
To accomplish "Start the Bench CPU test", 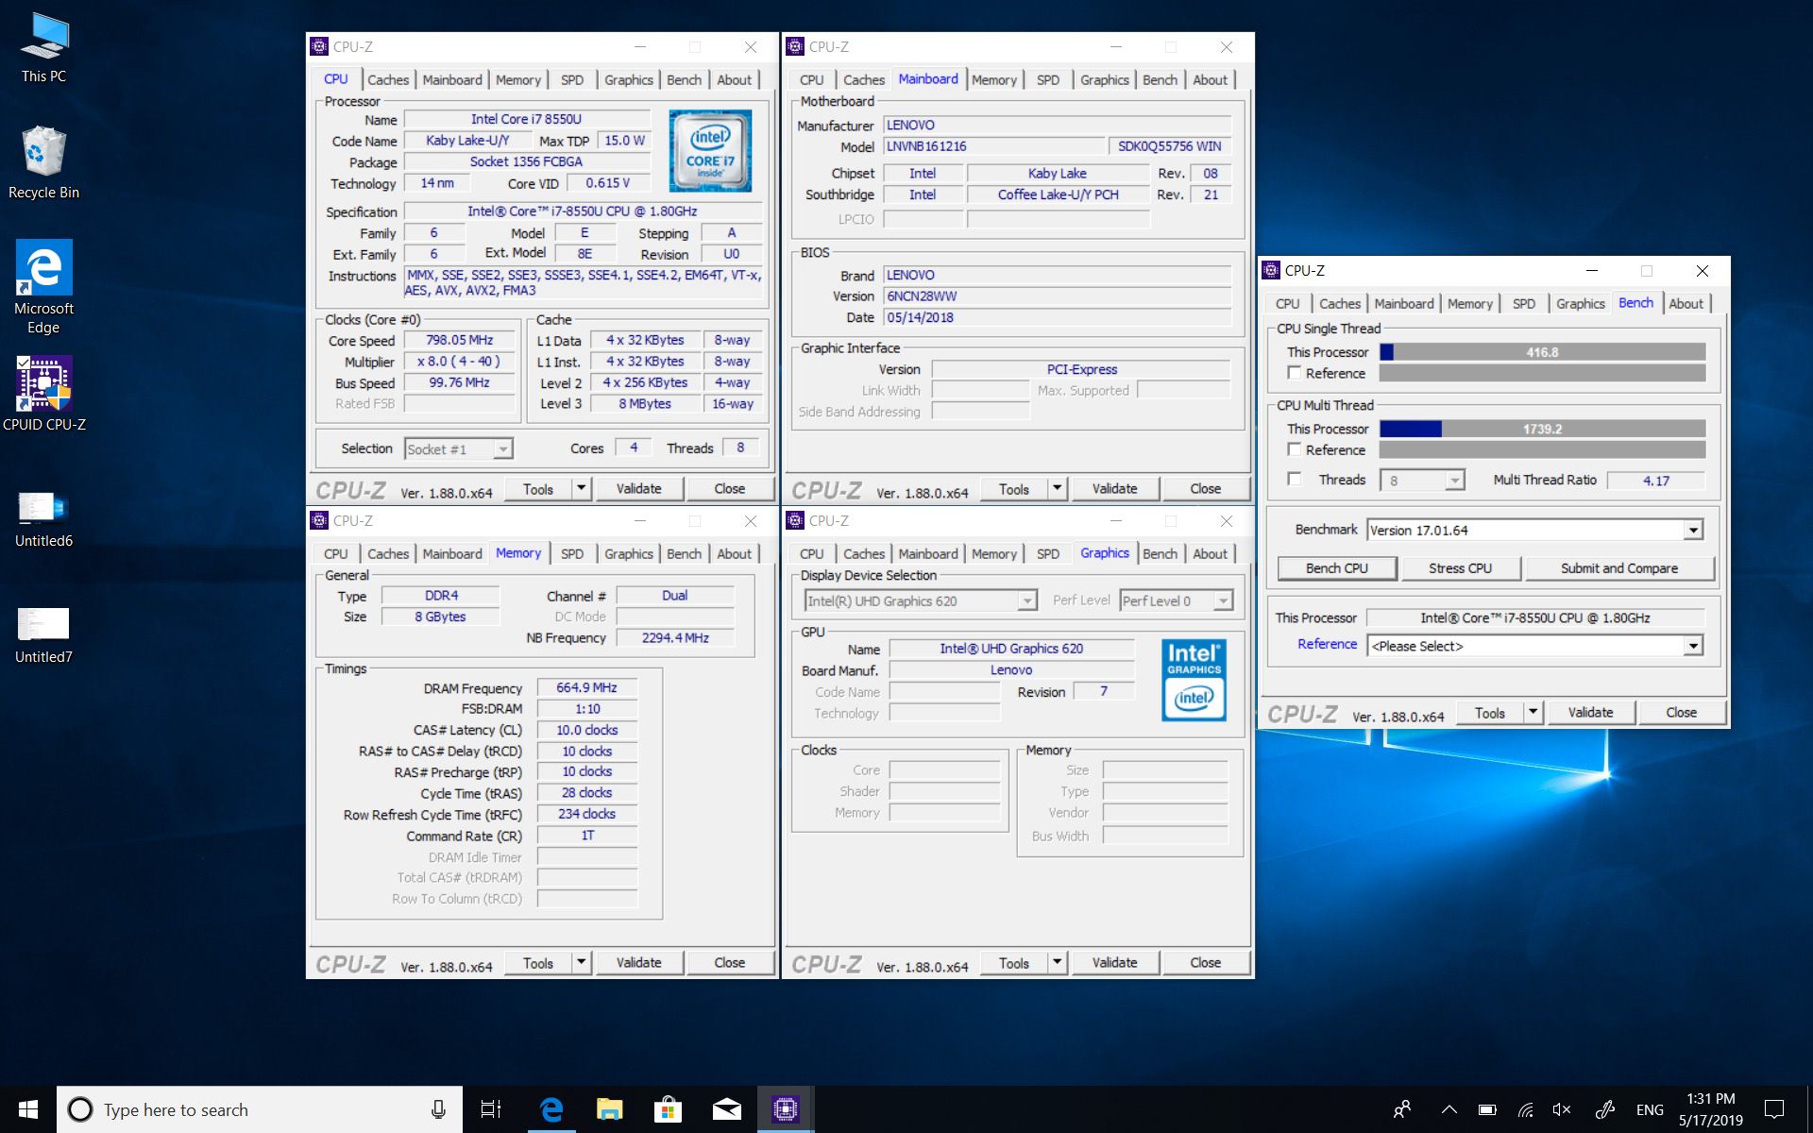I will [1337, 567].
